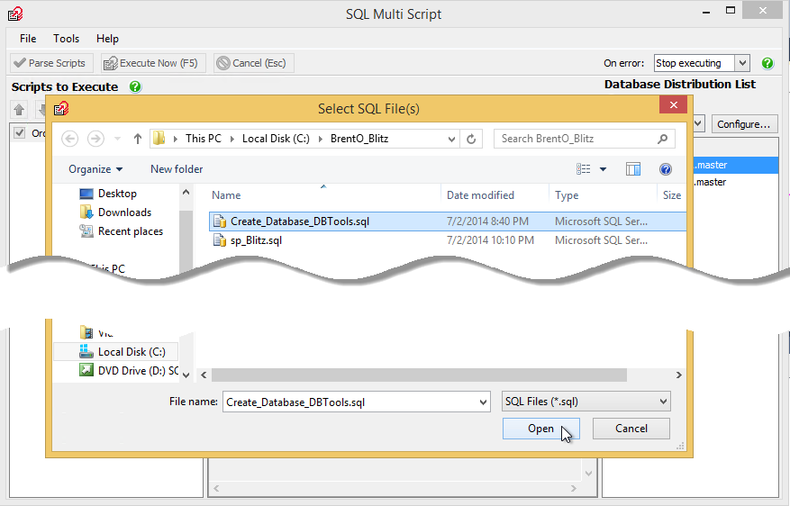790x506 pixels.
Task: Open file dialog help icon
Action: click(x=666, y=169)
